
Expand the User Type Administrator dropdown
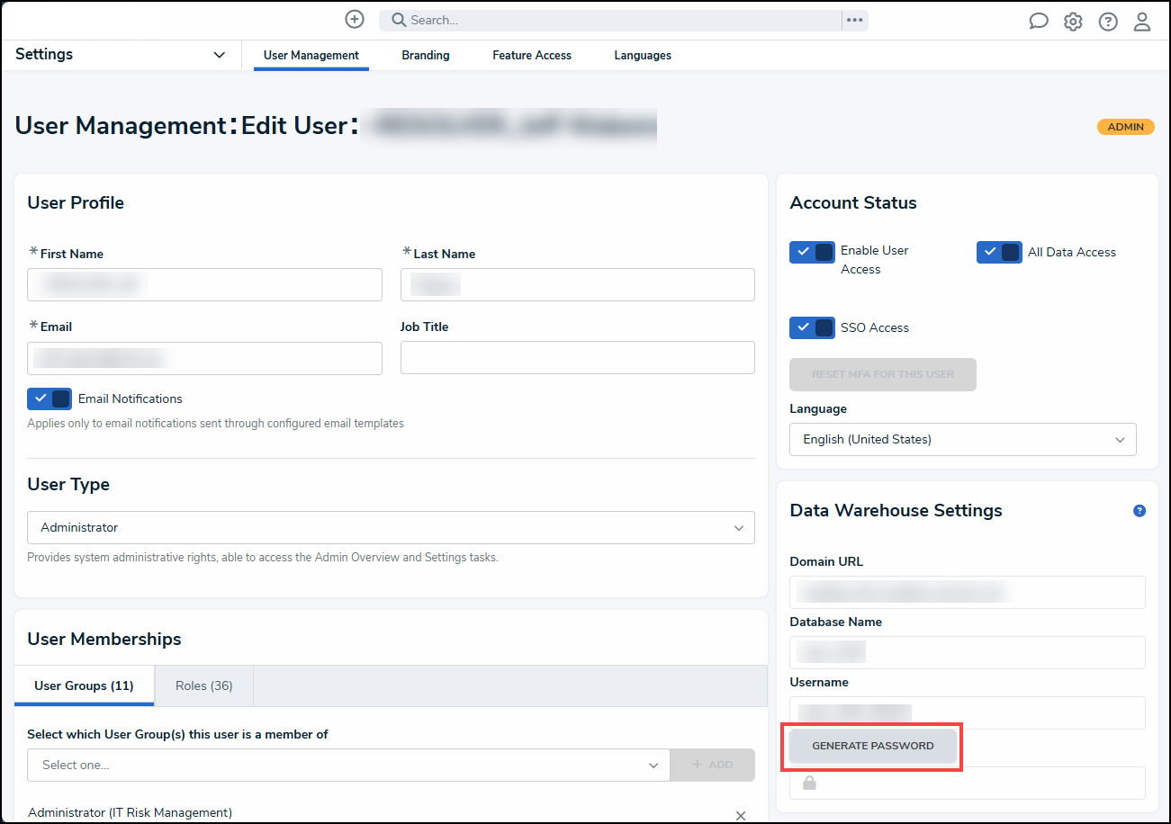tap(391, 528)
